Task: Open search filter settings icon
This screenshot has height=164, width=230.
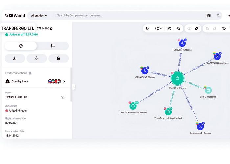Action: (209, 15)
